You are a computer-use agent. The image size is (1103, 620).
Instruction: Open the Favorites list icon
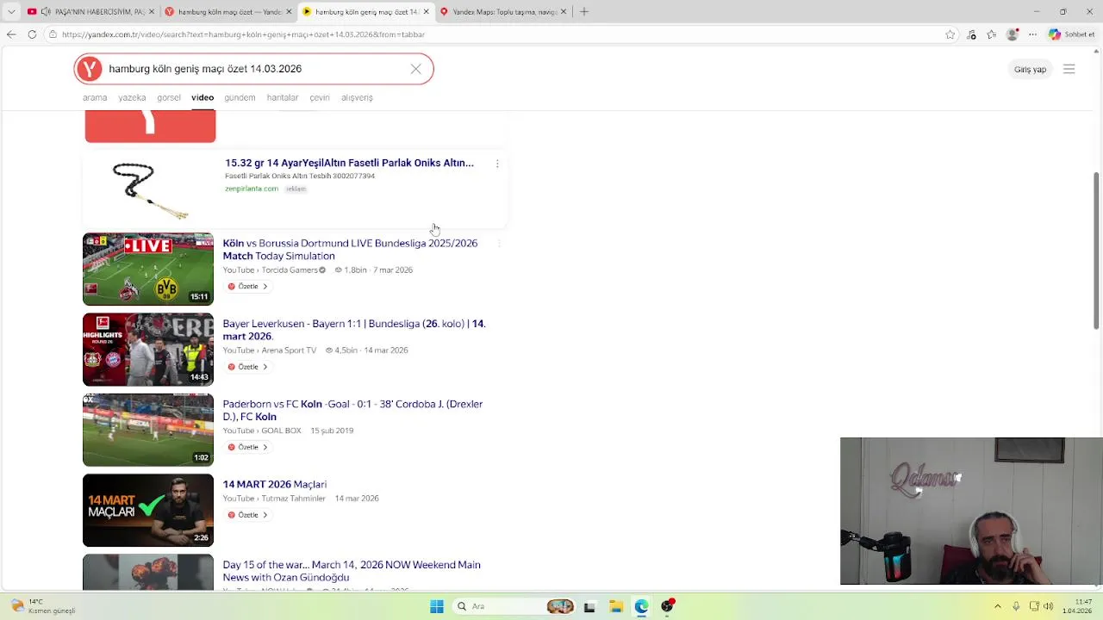pyautogui.click(x=992, y=34)
